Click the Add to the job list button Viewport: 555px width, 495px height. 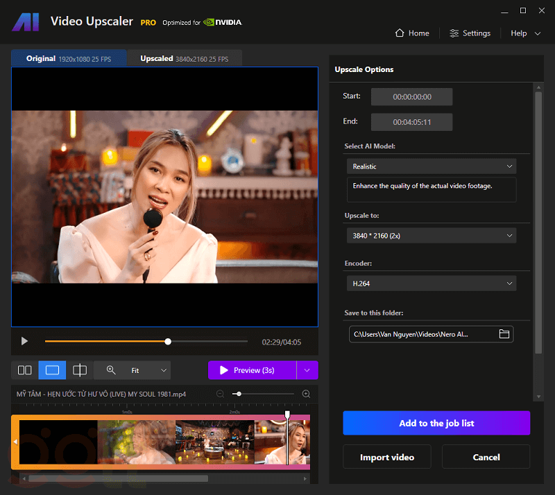click(x=436, y=423)
